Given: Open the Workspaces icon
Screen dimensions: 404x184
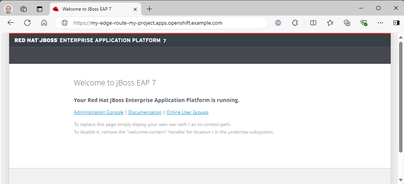Looking at the screenshot, I should pyautogui.click(x=24, y=9).
